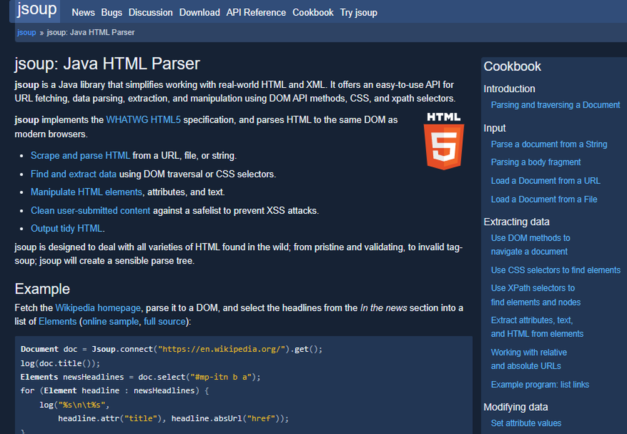Click the for loop code line
Screen dimensions: 627x434
coord(114,391)
